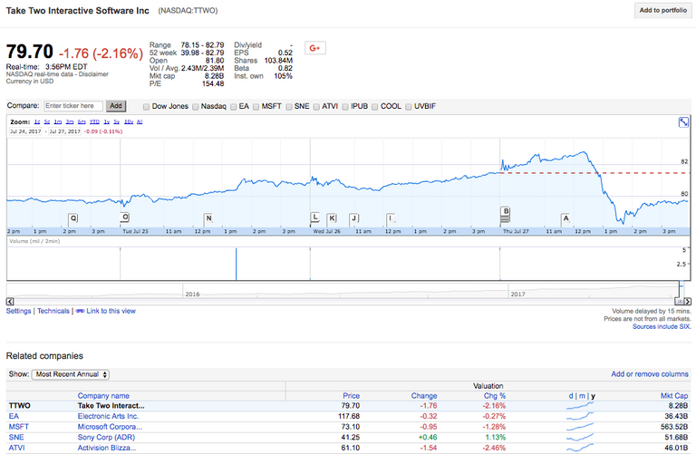696x454 pixels.
Task: Tick the COOL comparison checkbox
Action: (x=374, y=107)
